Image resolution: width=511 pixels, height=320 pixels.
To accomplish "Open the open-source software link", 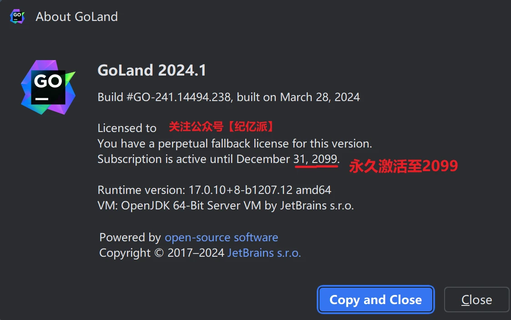I will (x=221, y=237).
